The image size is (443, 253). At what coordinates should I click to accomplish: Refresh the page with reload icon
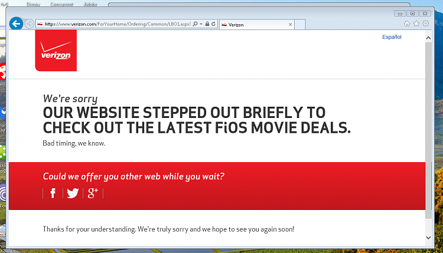214,24
